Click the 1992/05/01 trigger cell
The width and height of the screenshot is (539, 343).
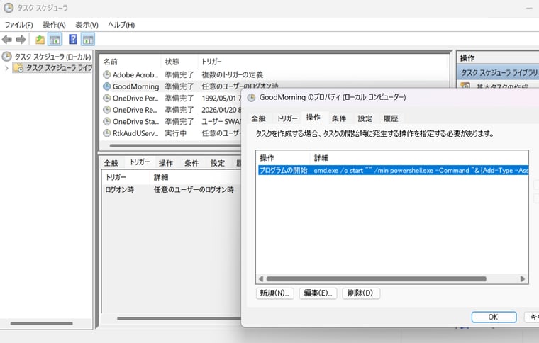click(221, 99)
